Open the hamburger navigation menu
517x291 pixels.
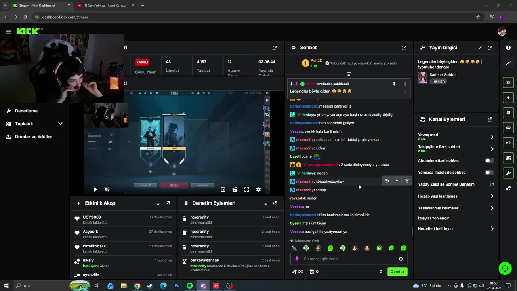click(x=8, y=31)
